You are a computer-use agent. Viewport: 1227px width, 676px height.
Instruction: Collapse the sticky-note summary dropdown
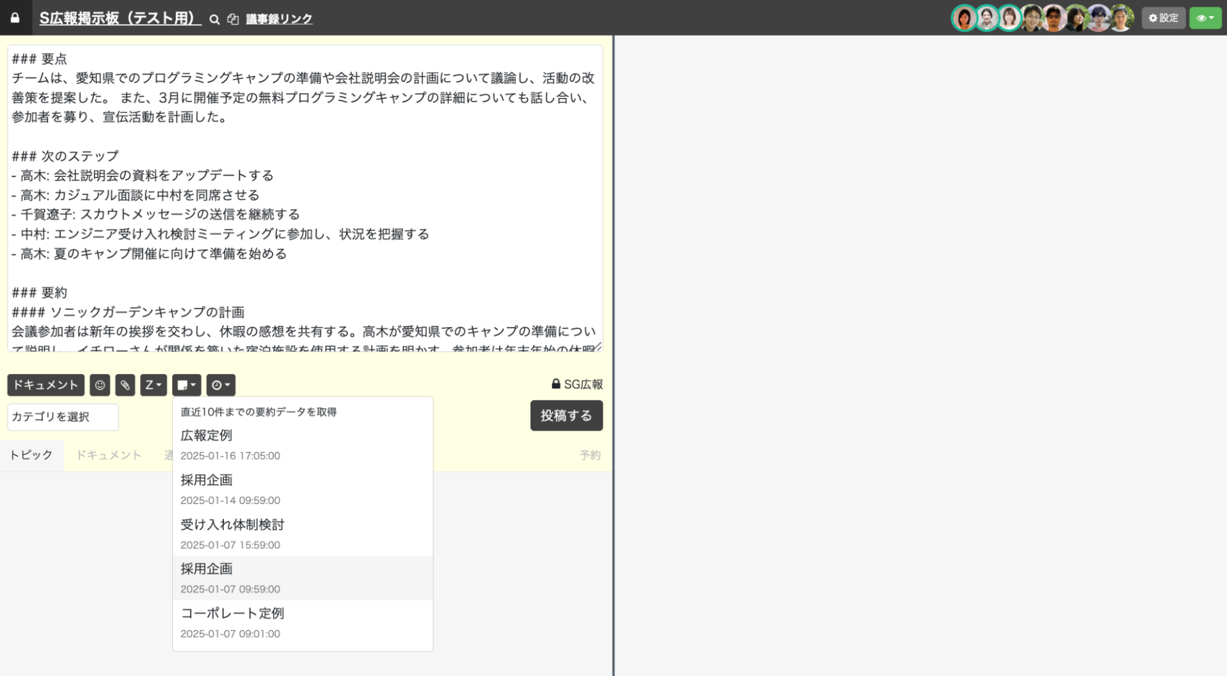tap(186, 385)
